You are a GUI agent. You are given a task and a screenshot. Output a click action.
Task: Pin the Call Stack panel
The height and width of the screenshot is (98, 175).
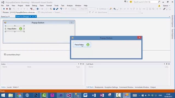[x=167, y=64]
